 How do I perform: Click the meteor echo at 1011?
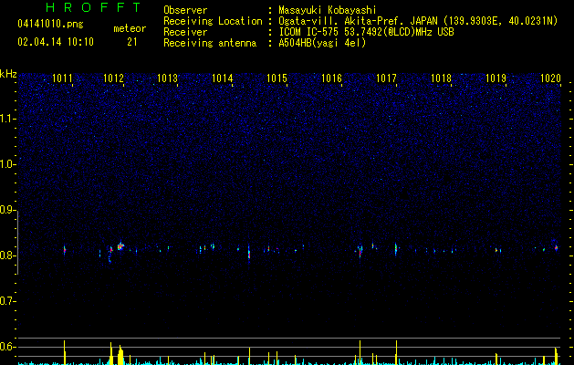[65, 250]
